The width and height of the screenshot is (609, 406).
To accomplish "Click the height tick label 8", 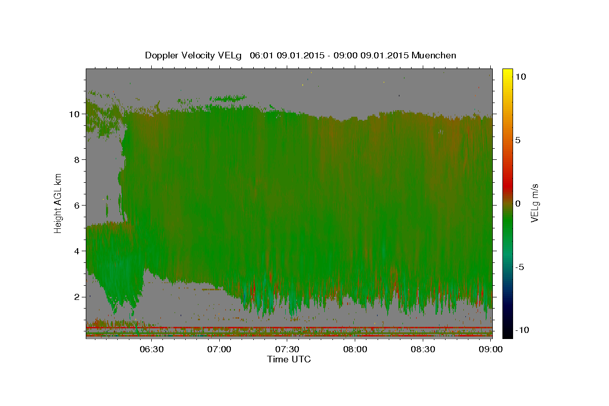I will click(x=78, y=160).
